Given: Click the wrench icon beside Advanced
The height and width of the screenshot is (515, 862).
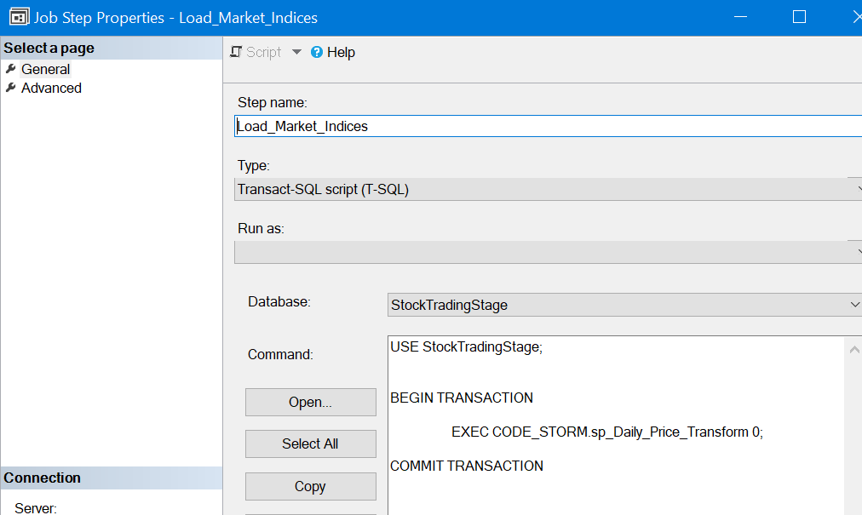Looking at the screenshot, I should coord(10,88).
